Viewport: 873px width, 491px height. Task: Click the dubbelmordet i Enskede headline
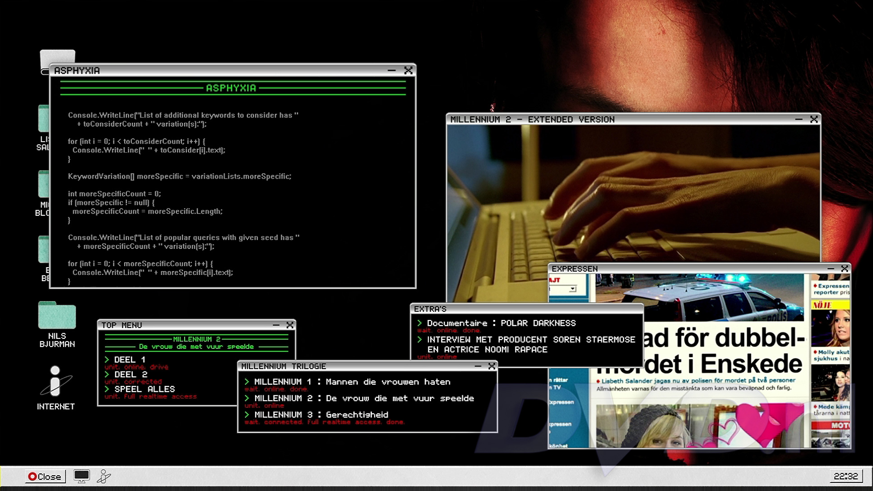pos(723,351)
